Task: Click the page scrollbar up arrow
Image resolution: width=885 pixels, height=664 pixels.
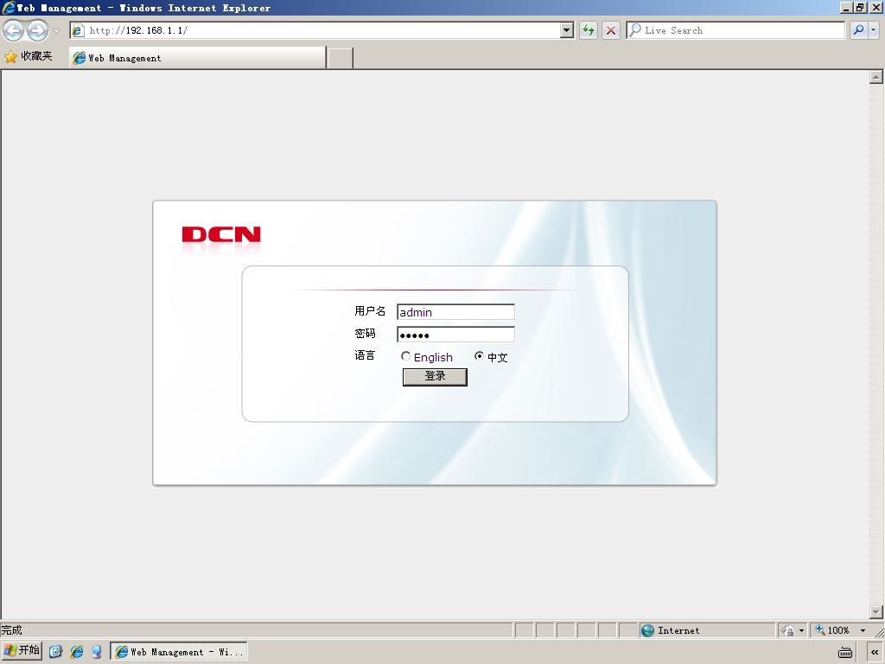Action: (x=875, y=77)
